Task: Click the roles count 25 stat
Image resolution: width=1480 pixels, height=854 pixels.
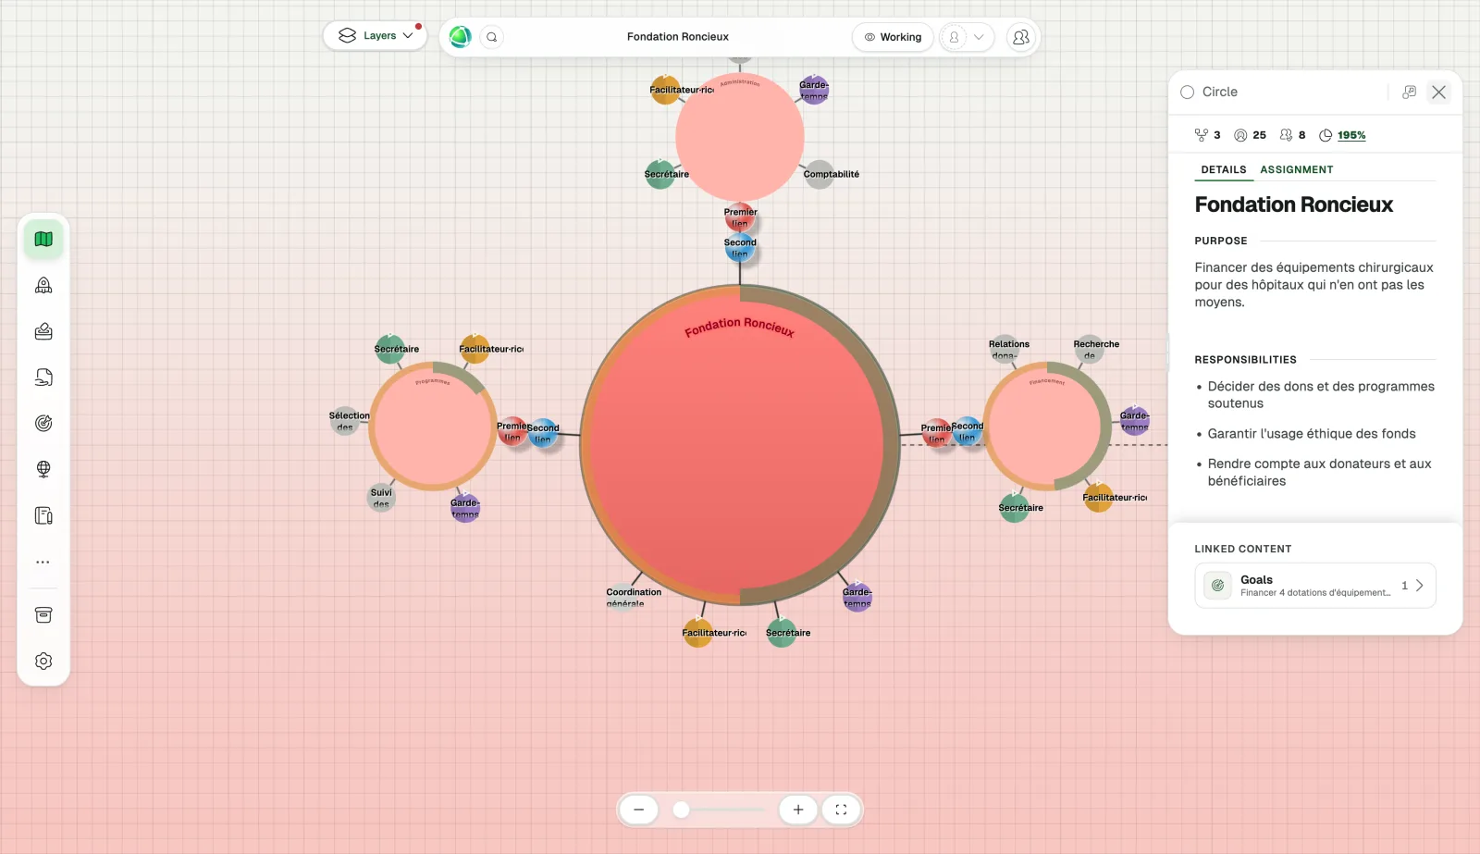Action: [x=1251, y=135]
